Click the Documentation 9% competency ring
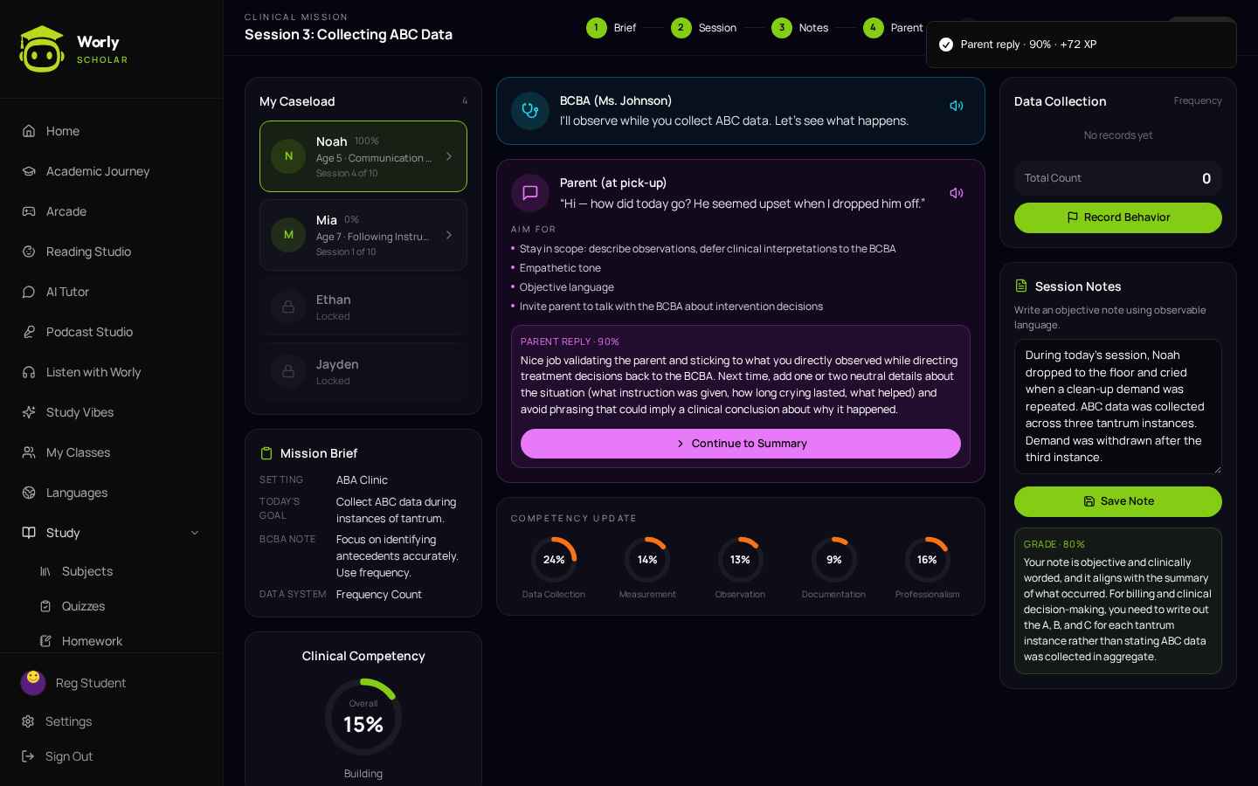Screen dimensions: 1258x786 click(834, 560)
